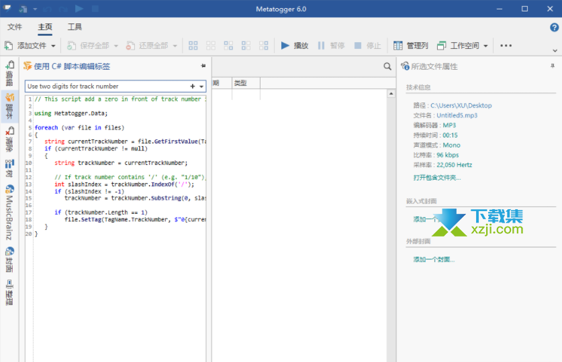This screenshot has height=362, width=562.
Task: Click the select-all grid icon with four filled squares
Action: (193, 46)
